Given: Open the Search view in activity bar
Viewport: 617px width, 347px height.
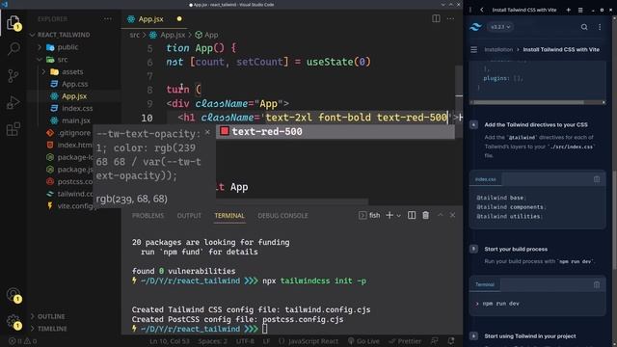Looking at the screenshot, I should point(13,49).
